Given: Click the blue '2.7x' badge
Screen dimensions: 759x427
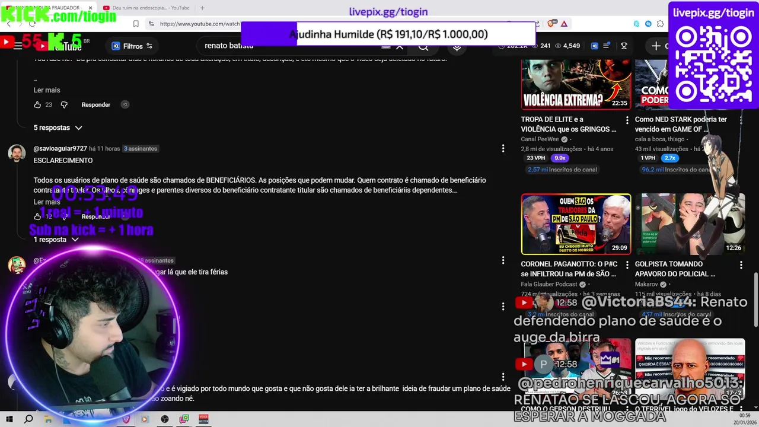Looking at the screenshot, I should (x=670, y=158).
